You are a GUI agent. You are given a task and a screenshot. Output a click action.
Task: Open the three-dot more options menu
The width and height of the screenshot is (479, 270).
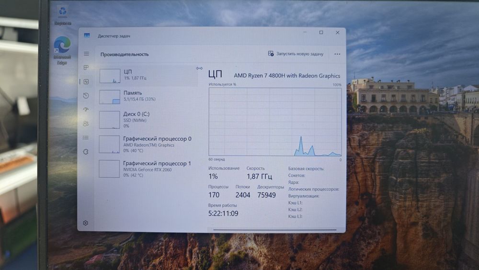coord(337,54)
